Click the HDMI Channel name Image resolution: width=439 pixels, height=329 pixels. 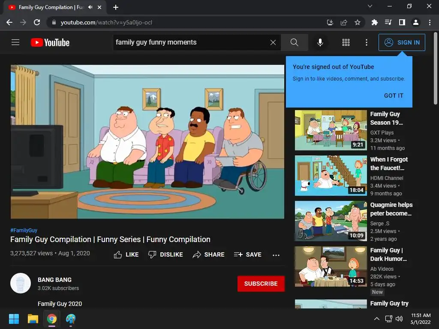[387, 178]
